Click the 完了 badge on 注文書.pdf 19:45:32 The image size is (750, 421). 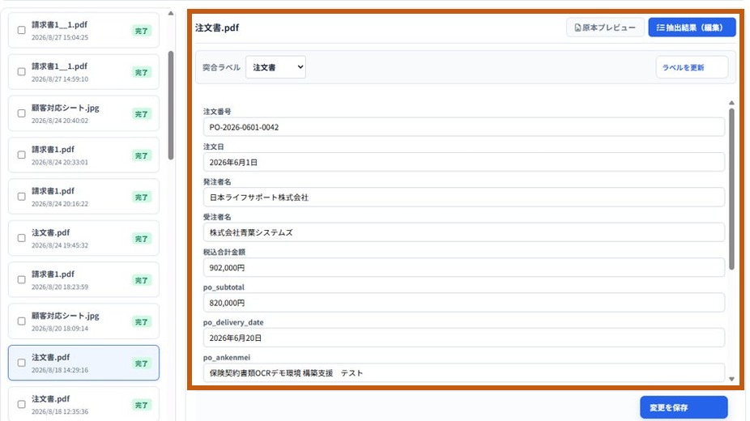[x=142, y=239]
